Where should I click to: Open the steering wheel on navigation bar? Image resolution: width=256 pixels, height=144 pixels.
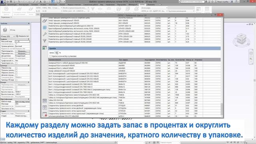click(x=251, y=53)
